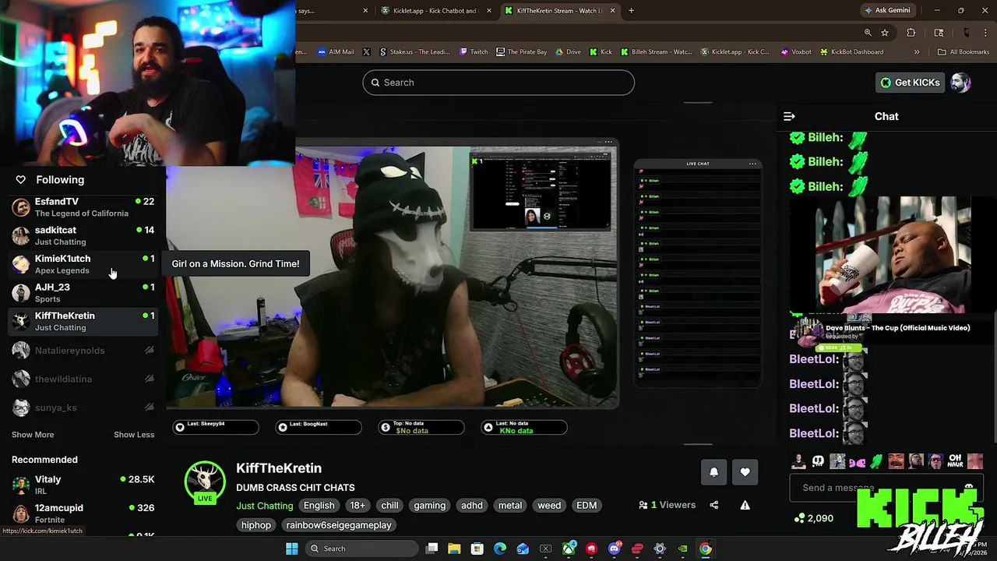Select the metal tag
The width and height of the screenshot is (997, 561).
(x=510, y=506)
